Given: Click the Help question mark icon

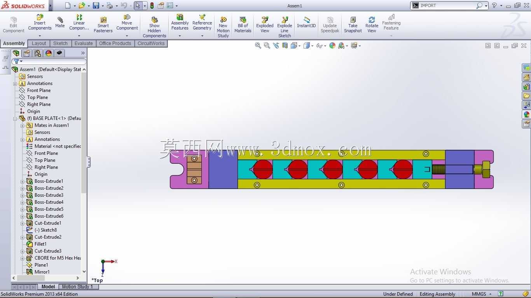Looking at the screenshot, I should [x=494, y=5].
